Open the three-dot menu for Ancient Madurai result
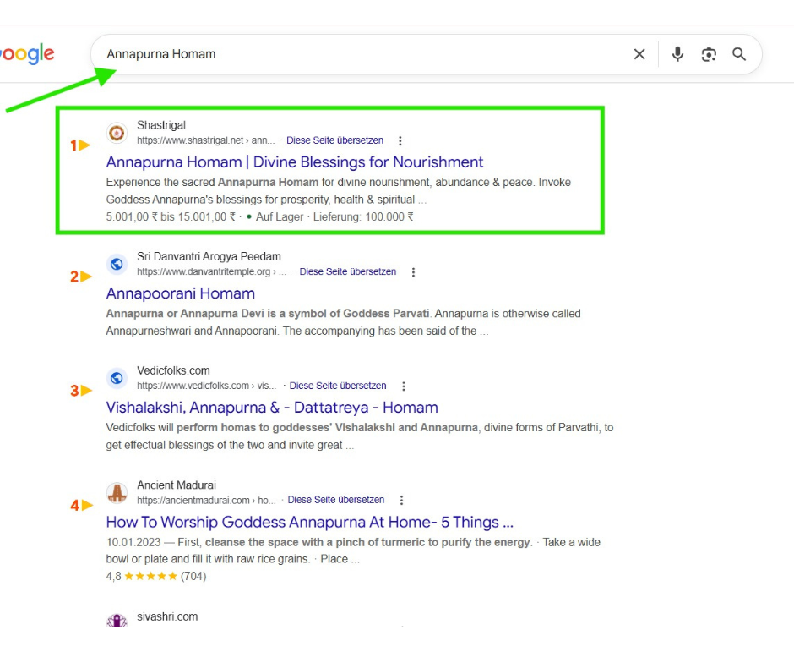 coord(401,501)
